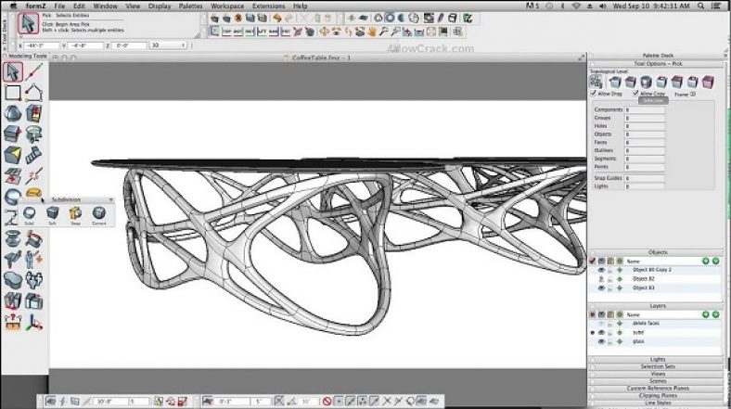The image size is (731, 409).
Task: Hide the glass layer using its eye icon
Action: point(601,341)
